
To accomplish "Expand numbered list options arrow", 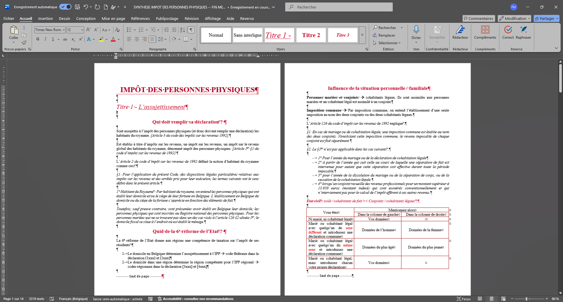I will (x=147, y=30).
